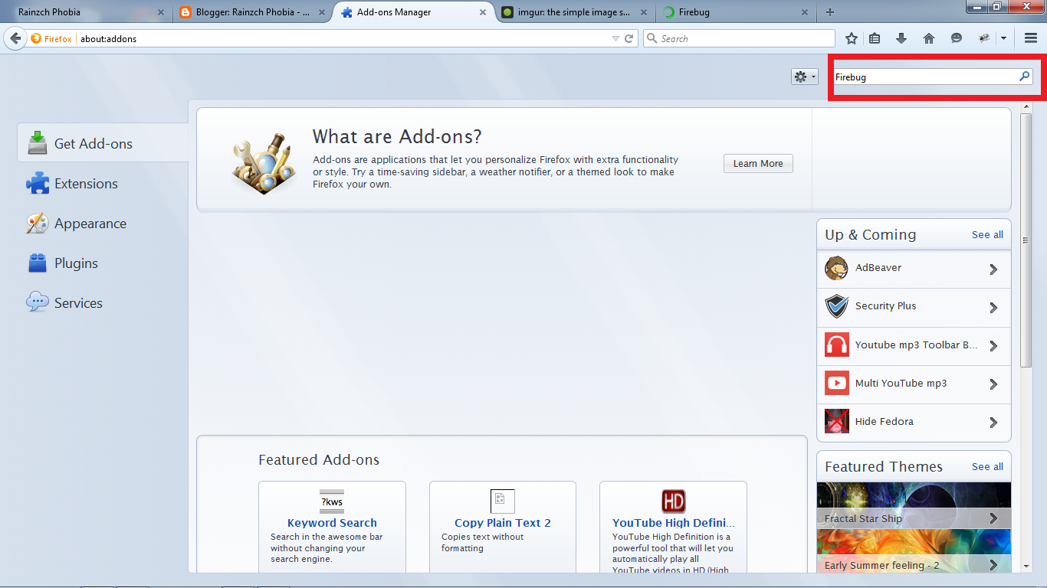Switch to the imgur tab
Screen dimensions: 1047x588
coord(575,12)
